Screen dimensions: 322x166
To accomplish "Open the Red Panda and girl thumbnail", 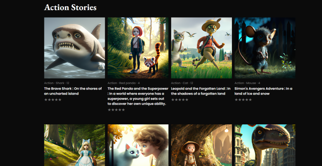I will [x=138, y=48].
